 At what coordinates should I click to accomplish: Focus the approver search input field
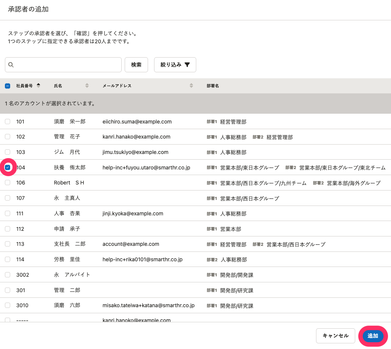pos(63,65)
